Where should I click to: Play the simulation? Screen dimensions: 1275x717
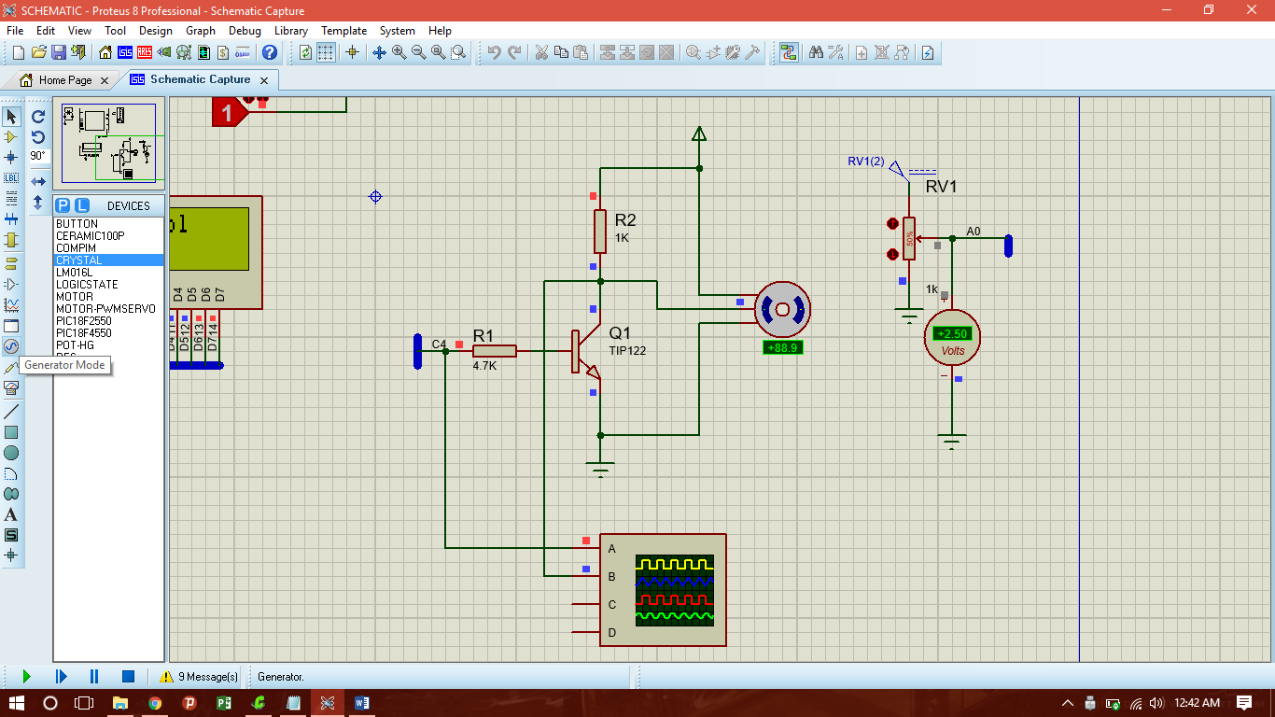26,676
